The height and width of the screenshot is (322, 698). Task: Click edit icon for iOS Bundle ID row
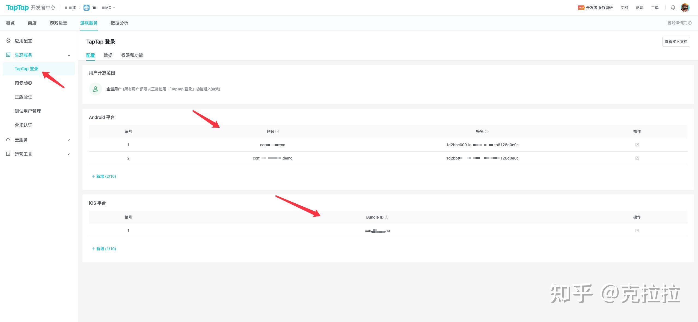[x=637, y=231]
